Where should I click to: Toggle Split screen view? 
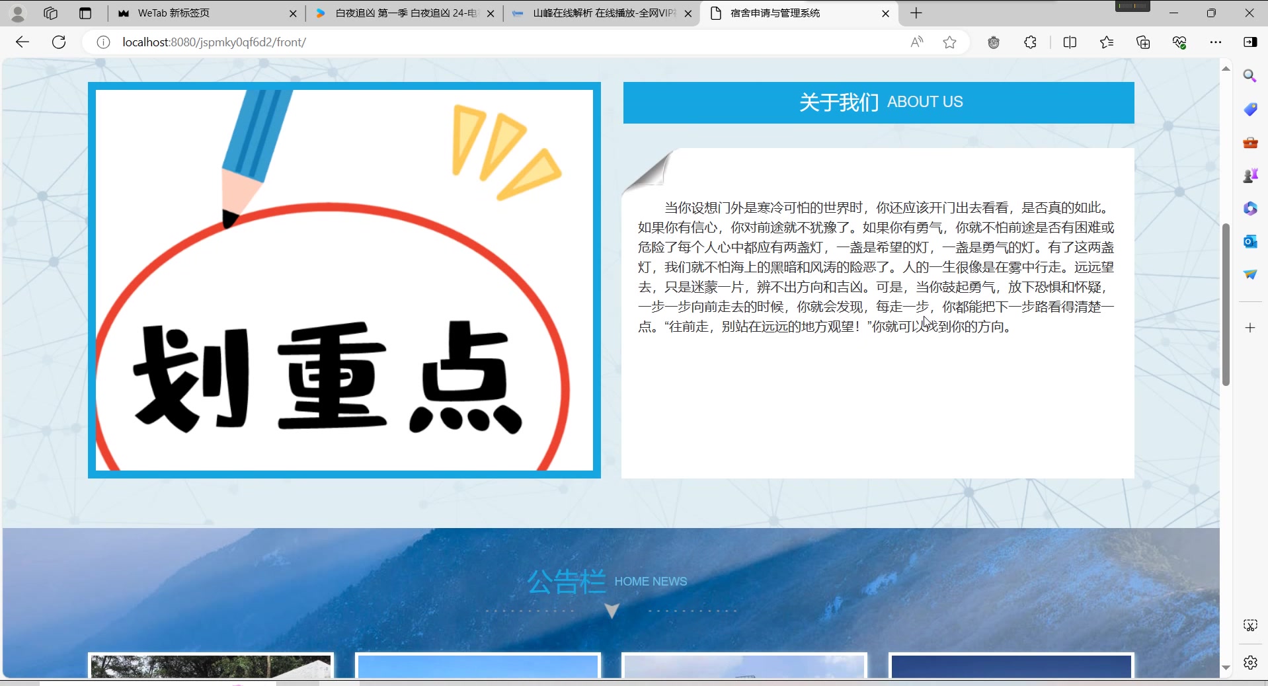(x=1070, y=42)
